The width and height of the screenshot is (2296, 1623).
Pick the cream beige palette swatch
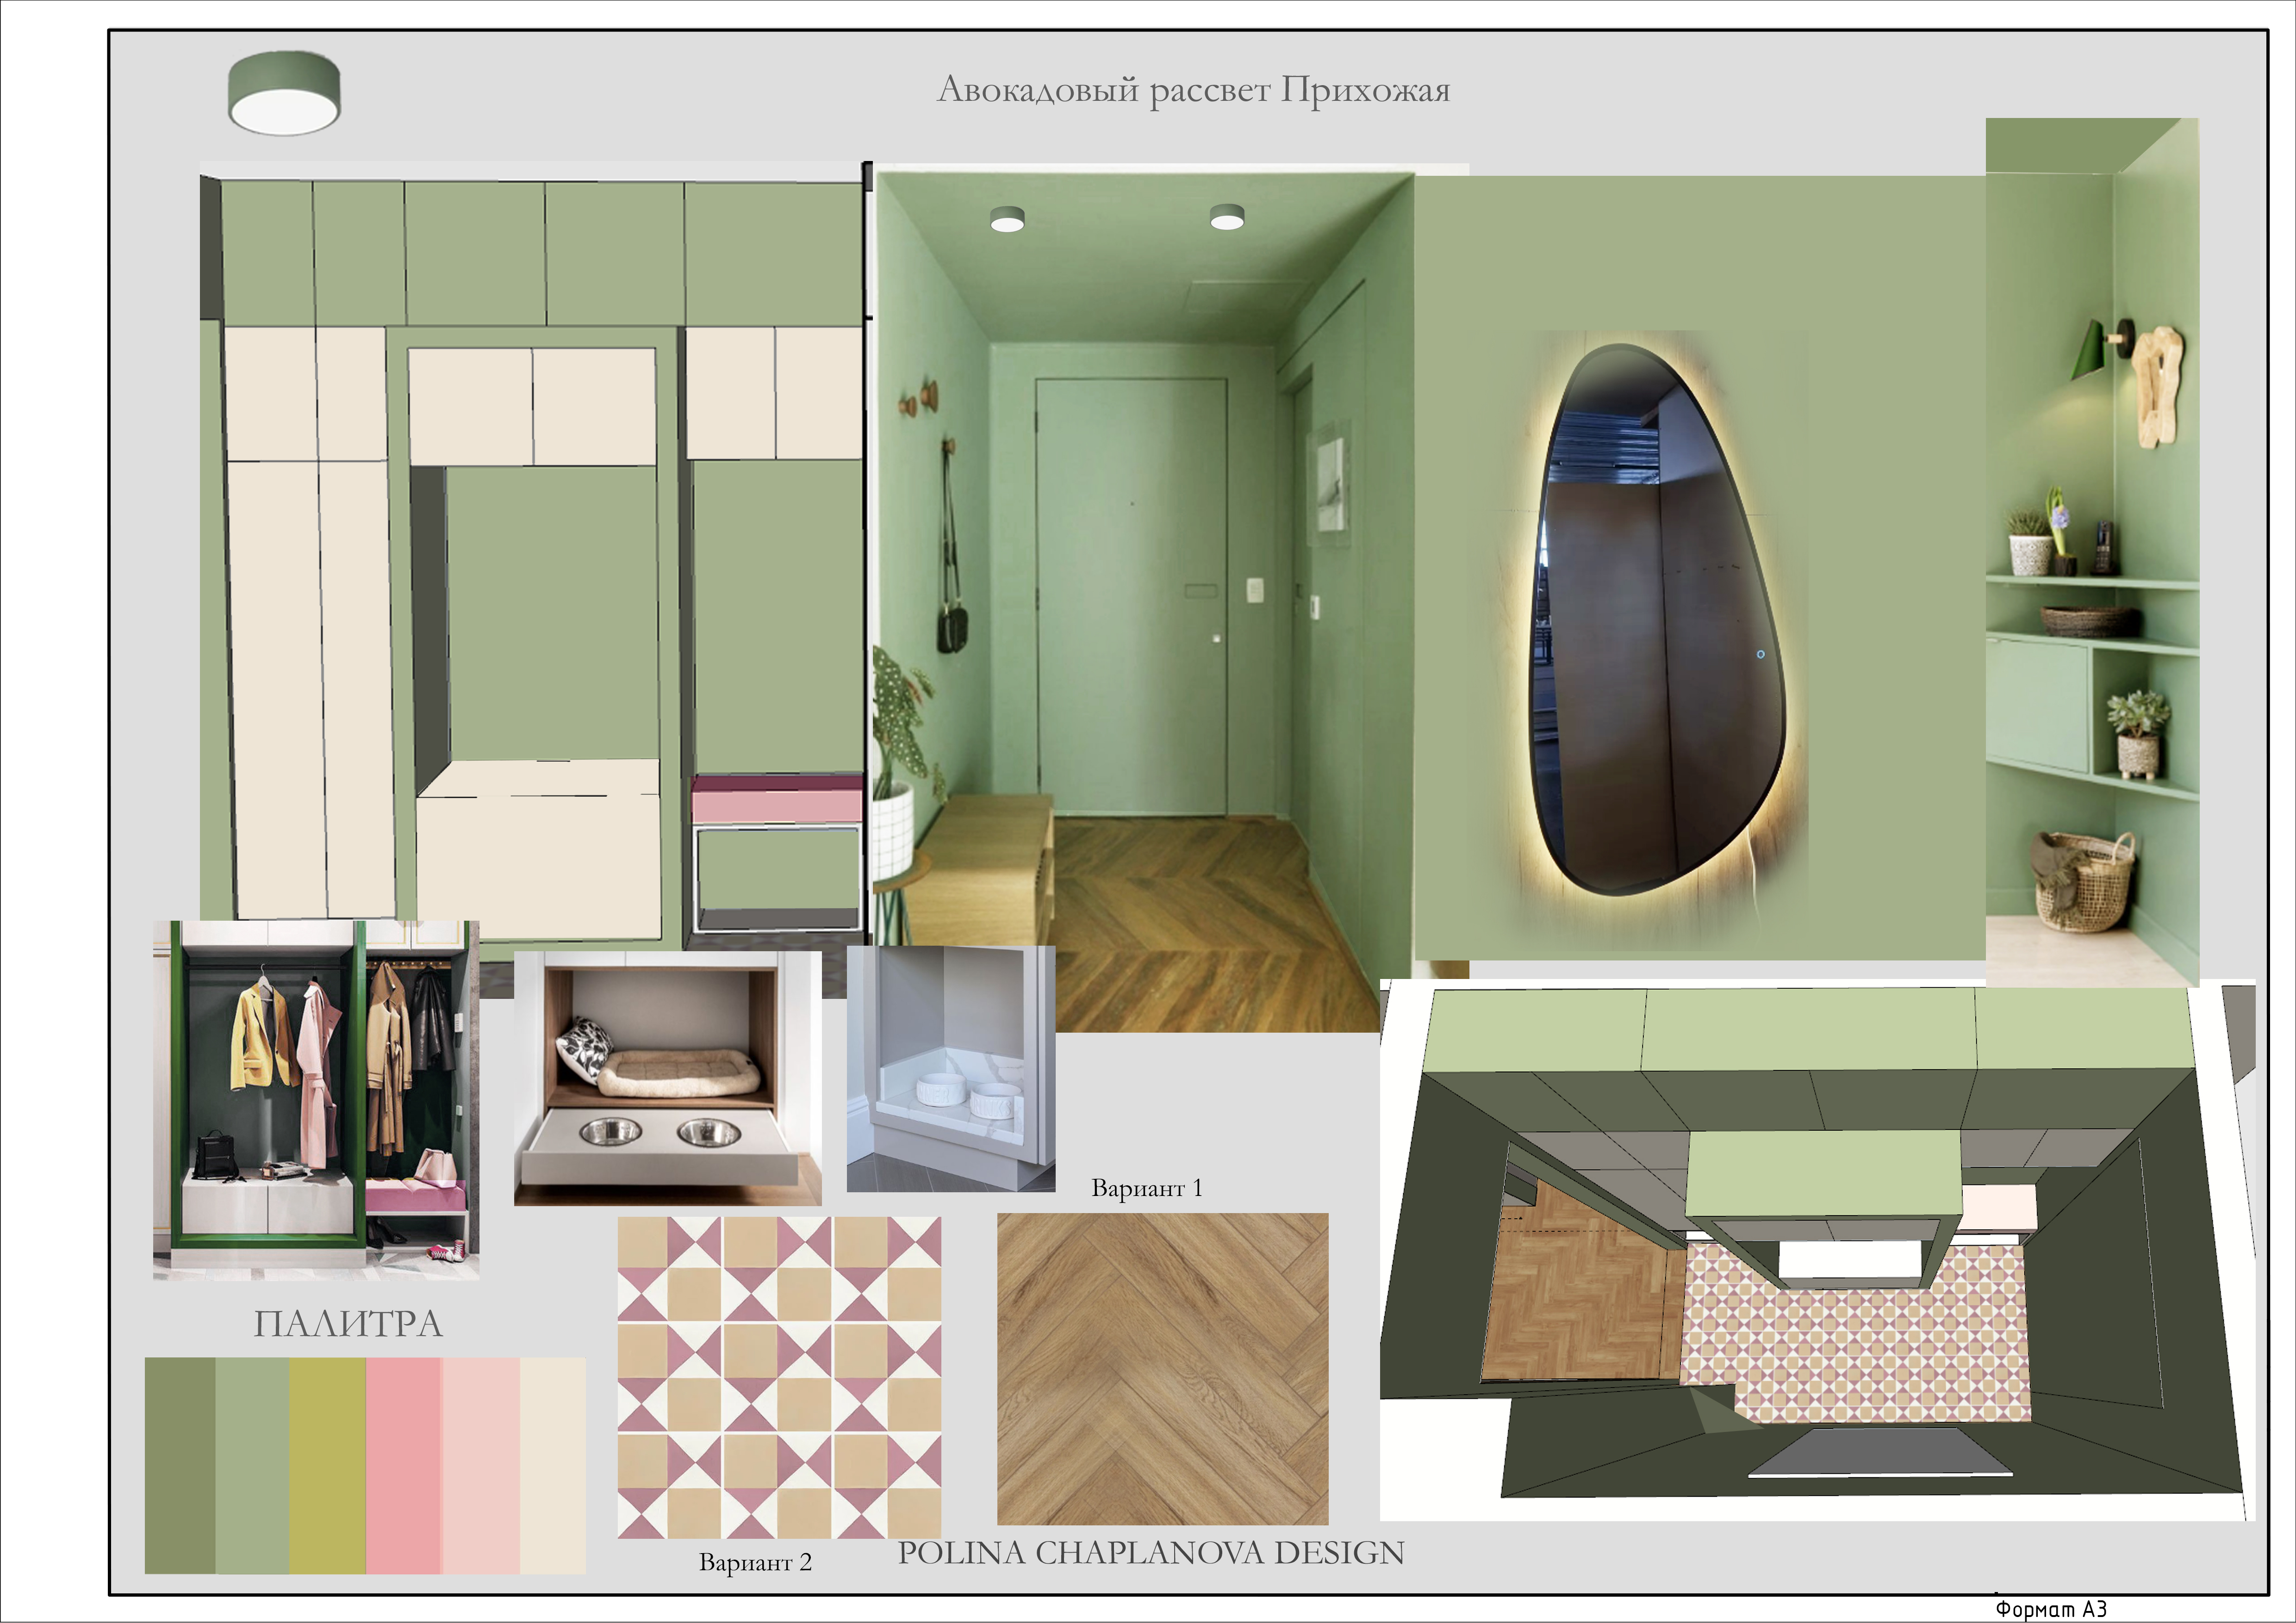click(x=552, y=1465)
